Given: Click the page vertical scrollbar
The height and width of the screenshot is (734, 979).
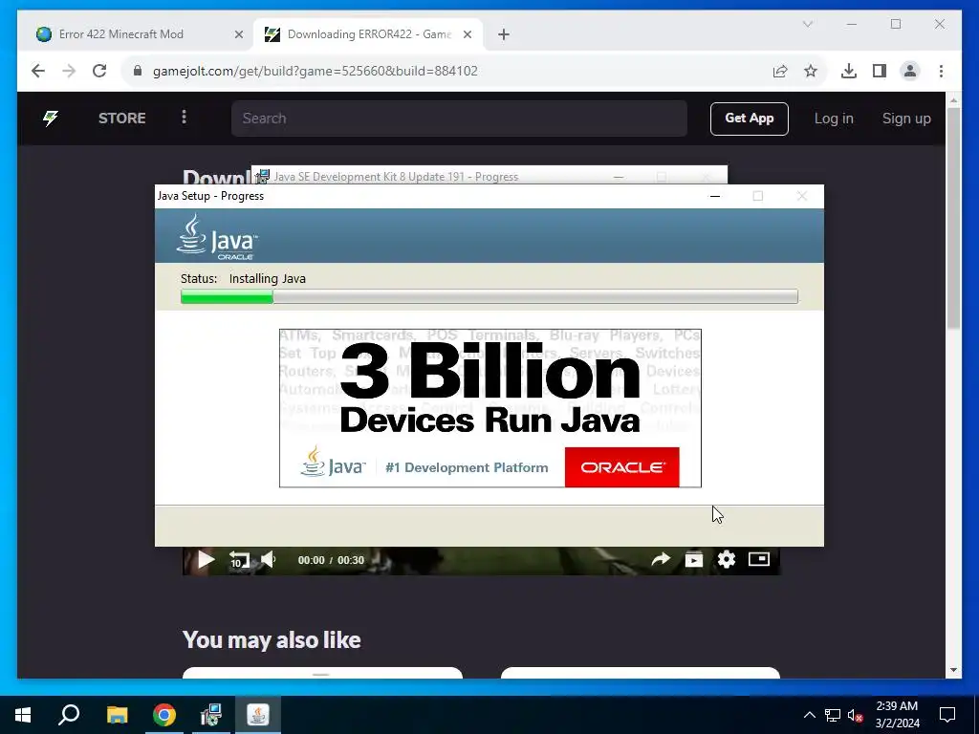Looking at the screenshot, I should click(x=953, y=219).
